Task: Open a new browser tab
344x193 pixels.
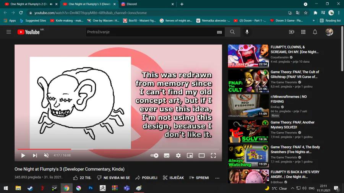Action: 182,4
